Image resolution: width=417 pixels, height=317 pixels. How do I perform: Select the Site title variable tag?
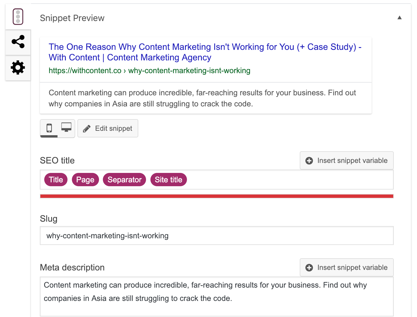point(168,180)
